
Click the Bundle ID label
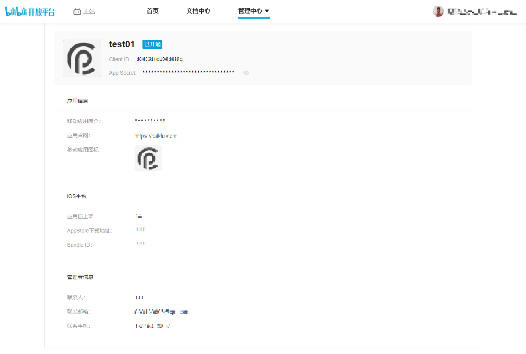tap(79, 245)
